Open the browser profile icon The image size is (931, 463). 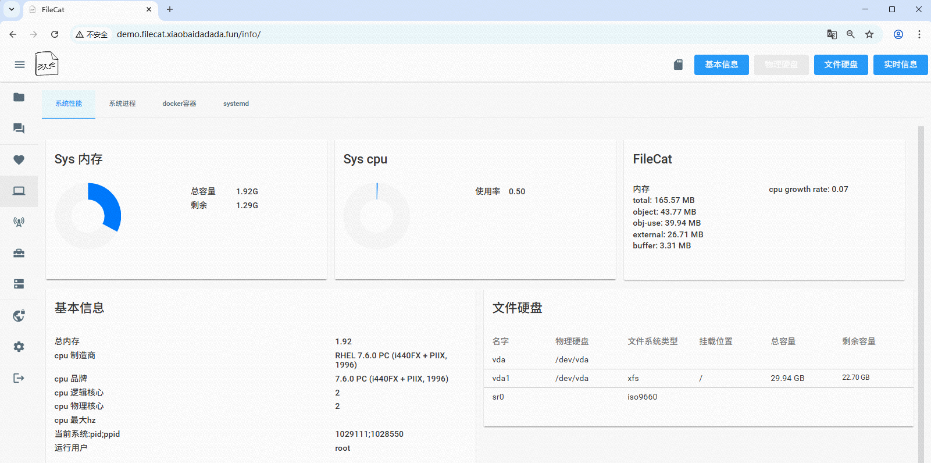coord(898,34)
